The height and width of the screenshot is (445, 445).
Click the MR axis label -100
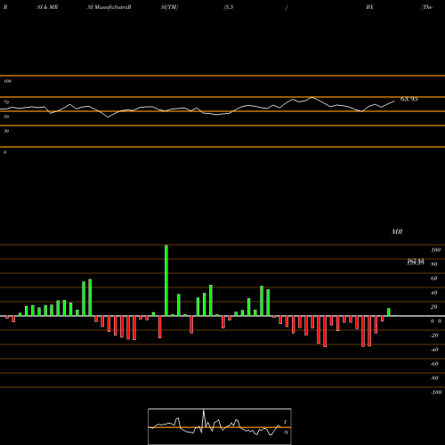point(436,392)
